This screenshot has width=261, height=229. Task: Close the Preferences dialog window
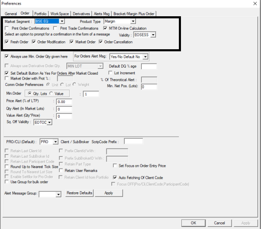pyautogui.click(x=254, y=4)
